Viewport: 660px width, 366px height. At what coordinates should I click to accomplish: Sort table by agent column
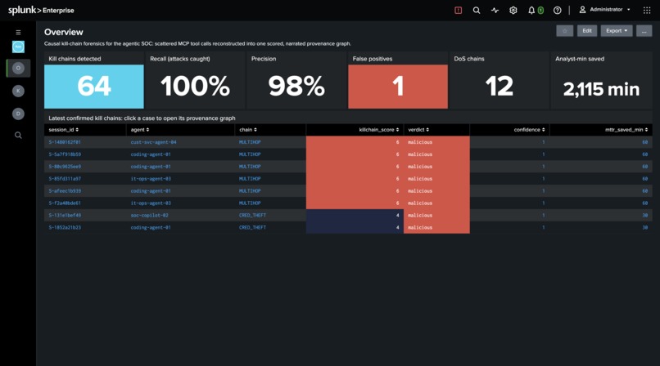(x=140, y=130)
